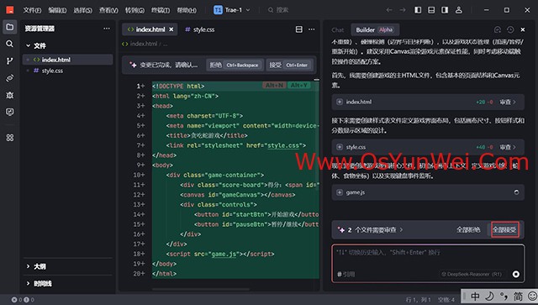Click the style.css file icon in chat card
Viewport: 538px width, 305px height.
(340, 147)
